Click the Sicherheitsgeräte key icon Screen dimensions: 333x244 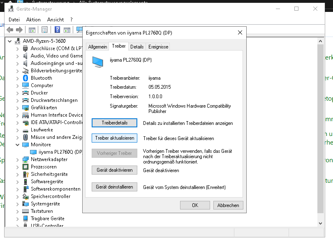[x=25, y=175]
